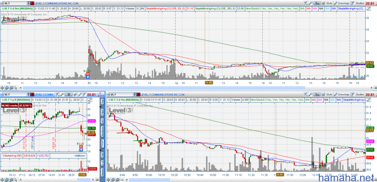Zoom out on the daily chart

11,180
